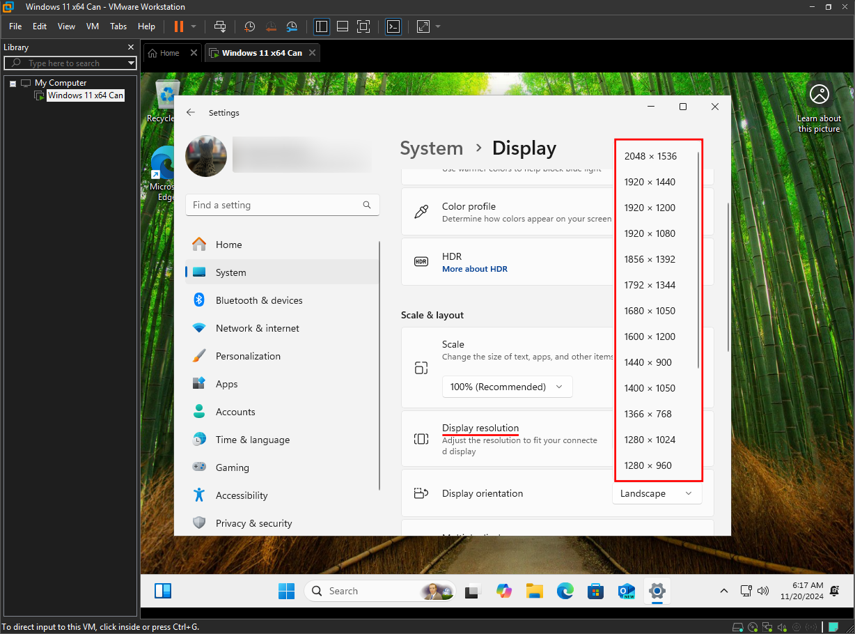Toggle the thumbnail bar view button
The height and width of the screenshot is (634, 855).
[342, 26]
